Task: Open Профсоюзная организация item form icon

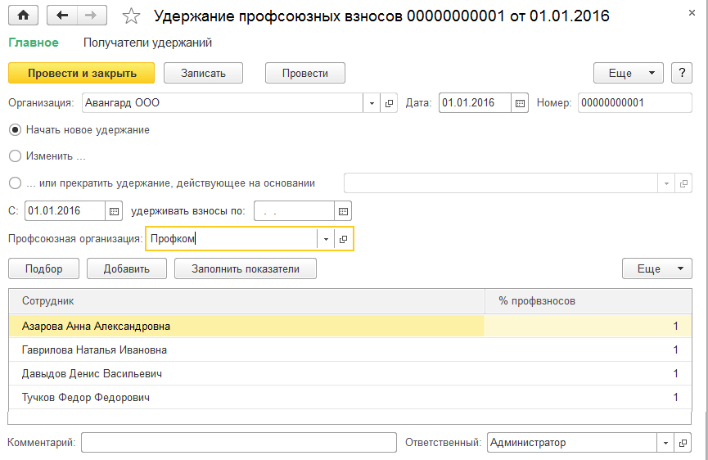Action: coord(344,239)
